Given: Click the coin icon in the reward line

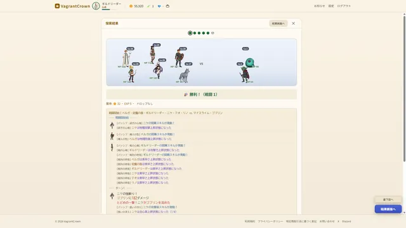Looking at the screenshot, I should click(x=115, y=104).
